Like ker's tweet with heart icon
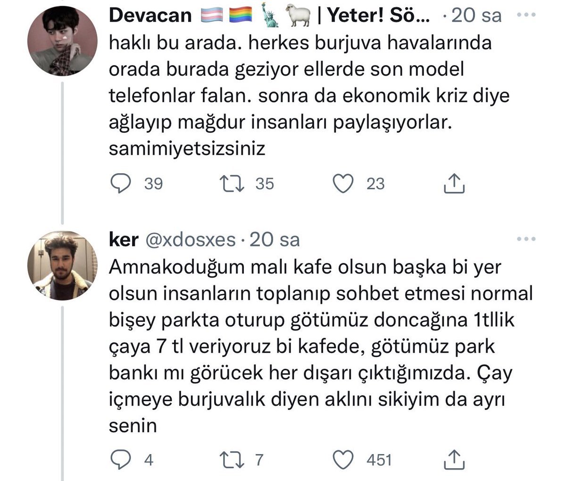This screenshot has height=481, width=566. click(343, 459)
